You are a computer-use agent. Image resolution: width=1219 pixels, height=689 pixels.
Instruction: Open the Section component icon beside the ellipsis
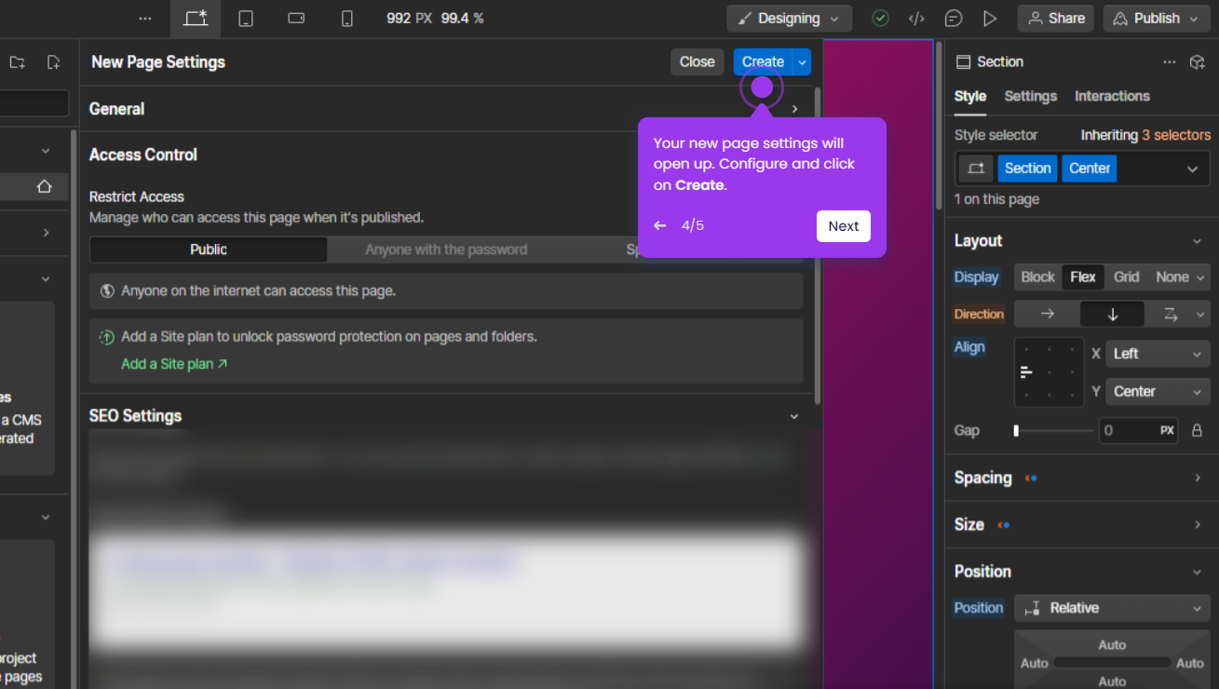tap(1198, 61)
